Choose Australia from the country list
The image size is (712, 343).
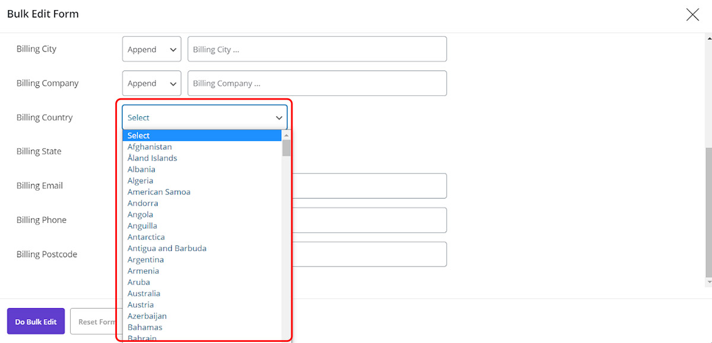[144, 293]
